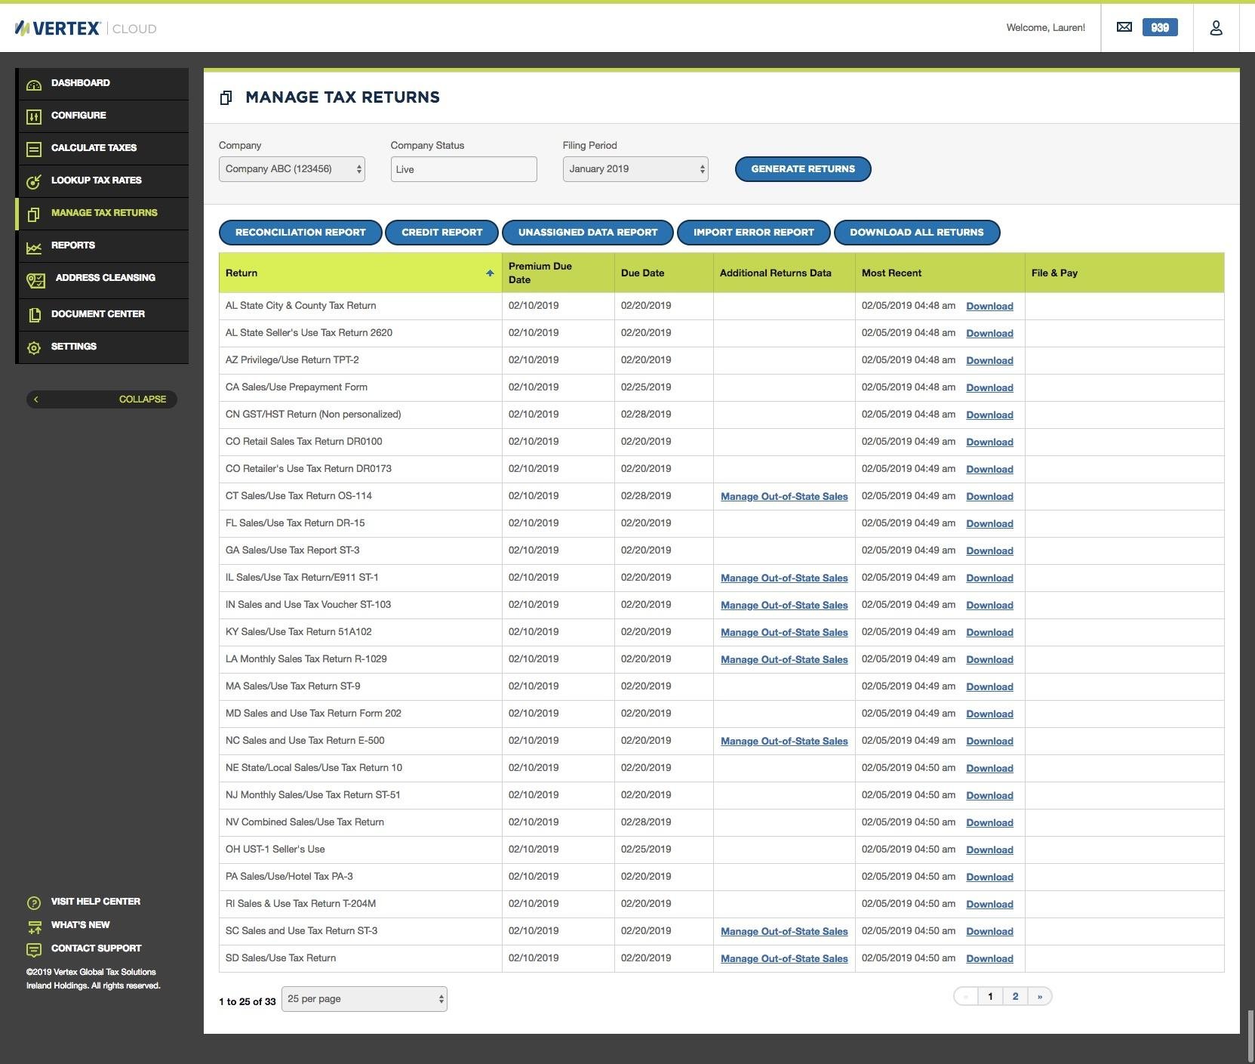
Task: Open the 25 per page dropdown
Action: point(365,999)
